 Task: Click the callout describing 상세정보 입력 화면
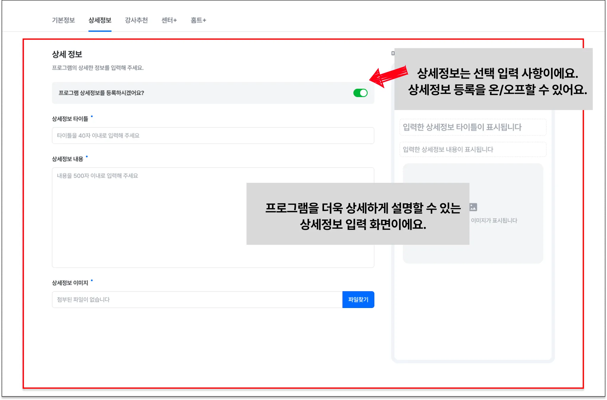[358, 214]
